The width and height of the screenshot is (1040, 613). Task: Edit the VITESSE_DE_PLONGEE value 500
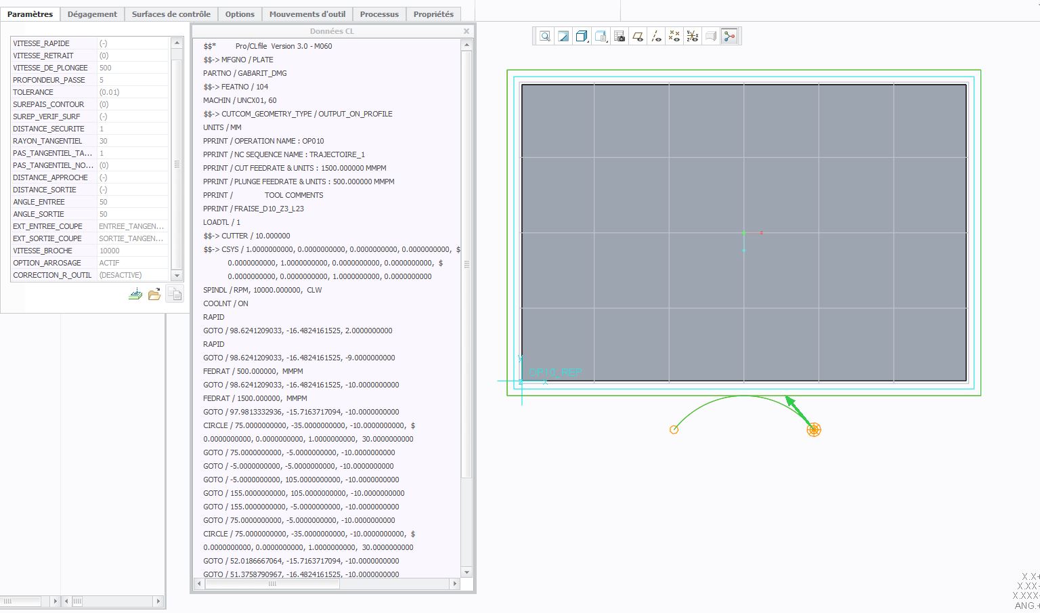click(133, 68)
